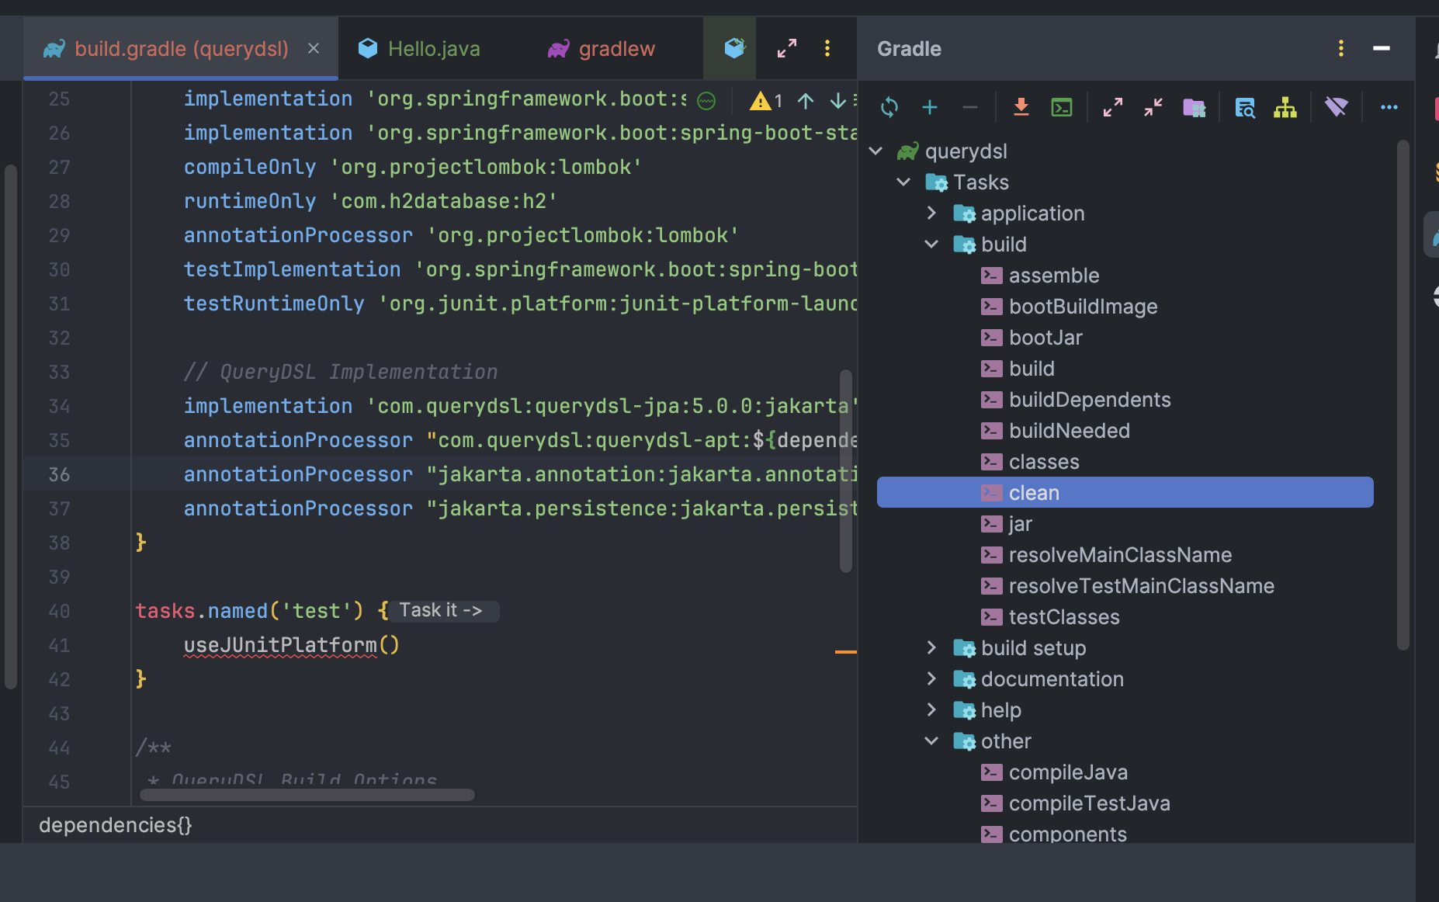The image size is (1439, 902).
Task: Show task dependencies hierarchy icon
Action: (1285, 107)
